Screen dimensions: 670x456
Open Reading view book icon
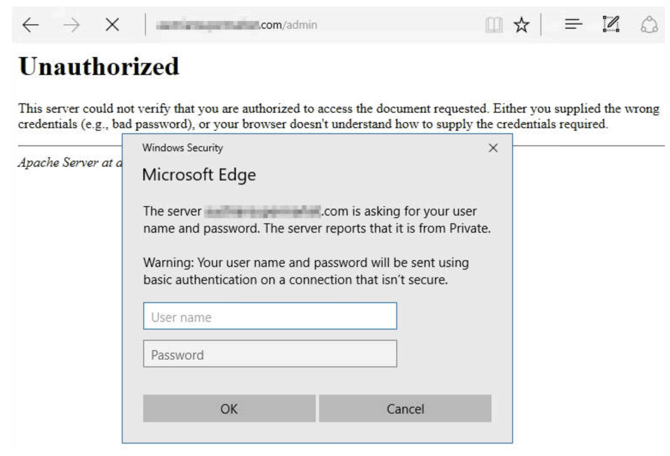493,25
